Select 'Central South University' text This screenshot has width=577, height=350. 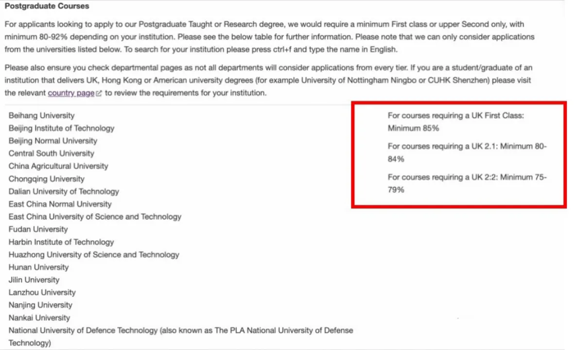point(52,154)
